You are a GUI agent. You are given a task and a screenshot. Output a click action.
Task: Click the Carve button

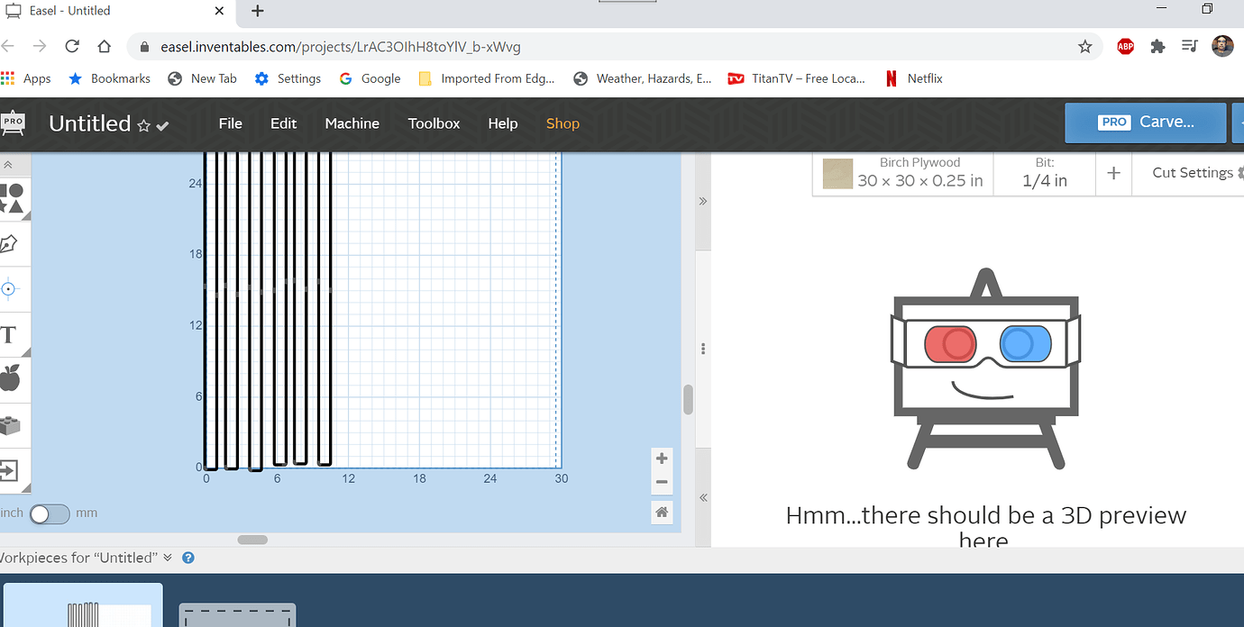click(x=1145, y=123)
